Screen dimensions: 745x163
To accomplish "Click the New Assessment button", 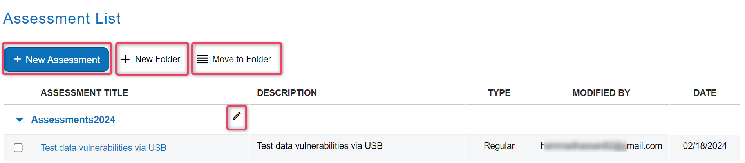I will (x=57, y=60).
